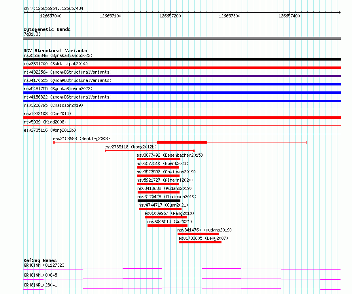
Task: Click the black bar under nsv5556846
Action: point(182,59)
